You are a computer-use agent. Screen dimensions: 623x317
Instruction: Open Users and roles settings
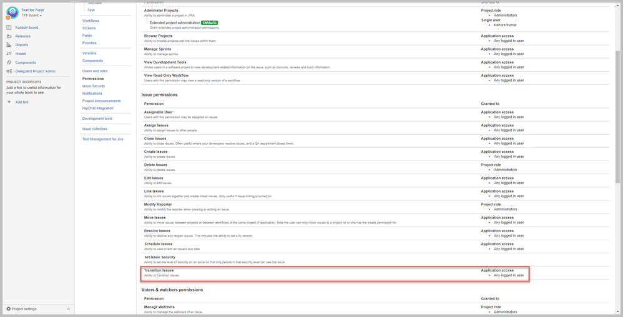click(95, 71)
